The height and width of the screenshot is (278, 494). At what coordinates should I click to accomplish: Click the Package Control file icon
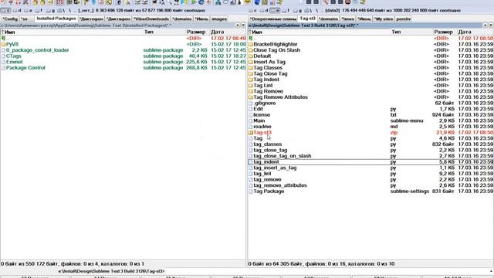(x=3, y=68)
